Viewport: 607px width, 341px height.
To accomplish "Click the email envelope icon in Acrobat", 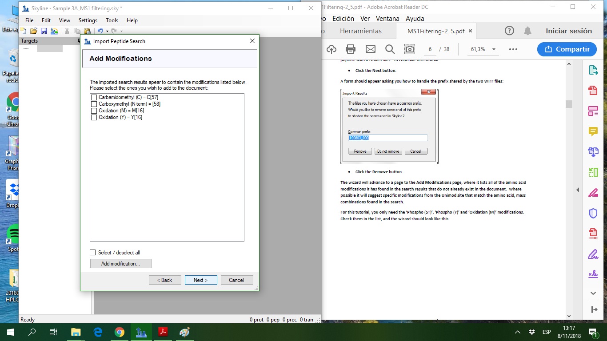I will (370, 49).
